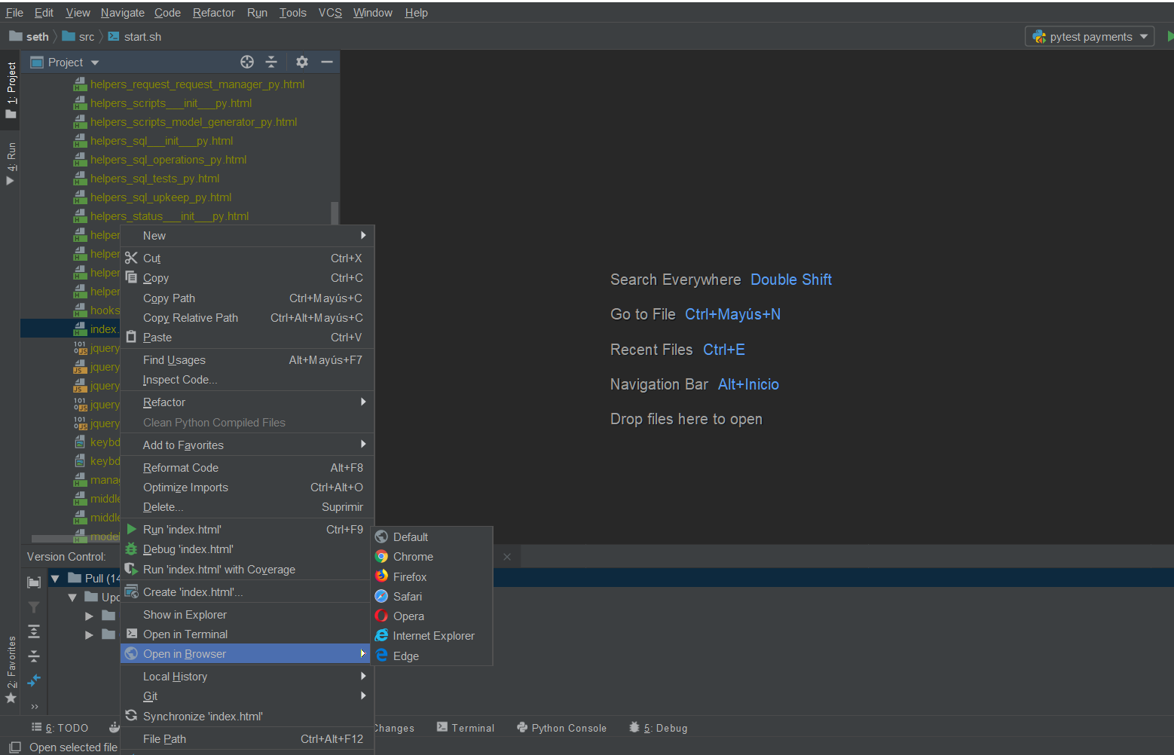The height and width of the screenshot is (755, 1174).
Task: Click the project panel settings gear
Action: (302, 62)
